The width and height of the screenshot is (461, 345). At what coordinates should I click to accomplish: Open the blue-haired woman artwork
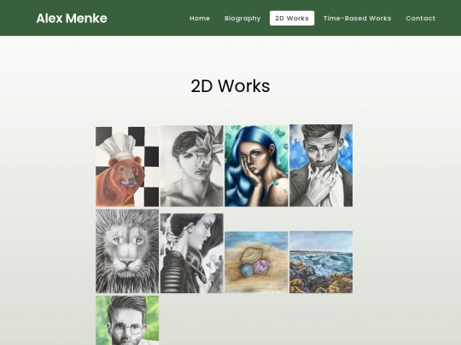(x=256, y=166)
